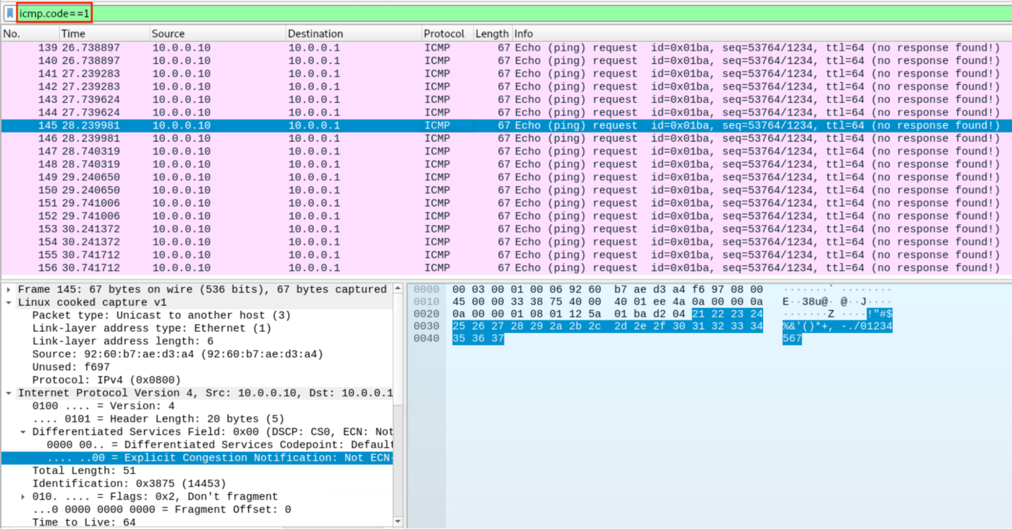The height and width of the screenshot is (529, 1012).
Task: Expand the Frame 145 details
Action: 8,289
